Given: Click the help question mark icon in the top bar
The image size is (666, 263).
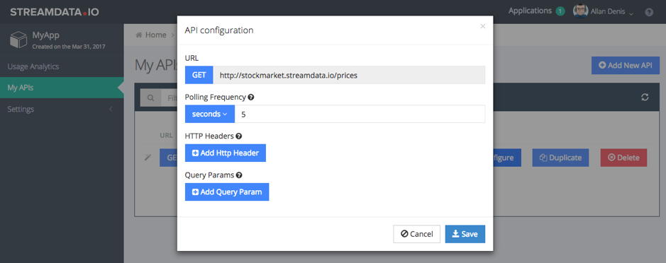Looking at the screenshot, I should 649,12.
